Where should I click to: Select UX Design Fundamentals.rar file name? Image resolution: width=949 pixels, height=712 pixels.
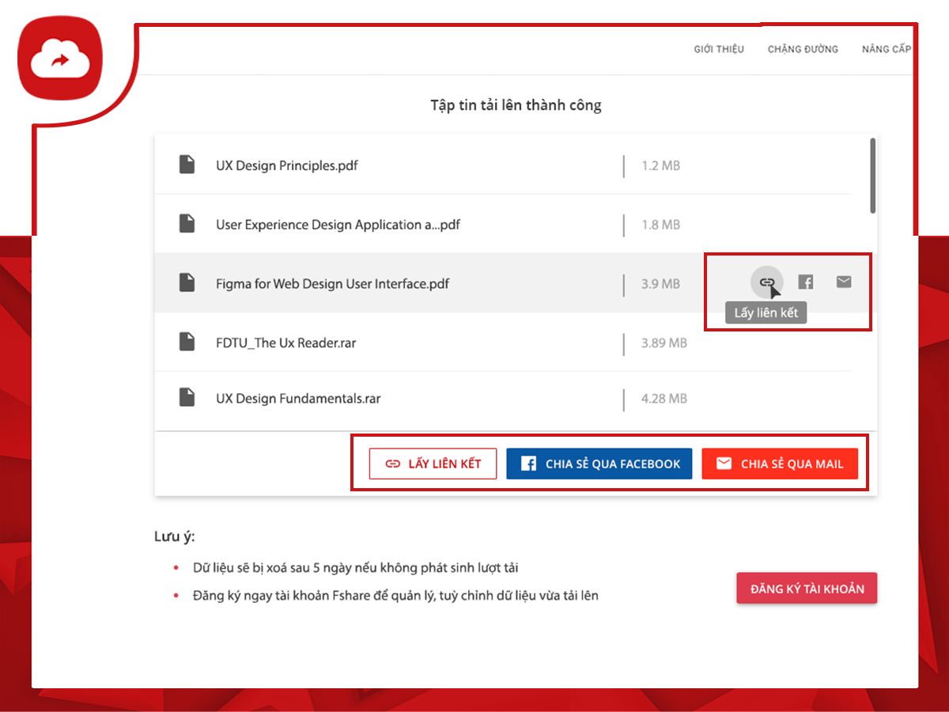[298, 399]
